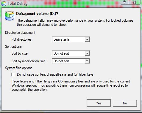The image size is (142, 113).
Task: Click the 'Put directories:' label
Action: pos(22,39)
